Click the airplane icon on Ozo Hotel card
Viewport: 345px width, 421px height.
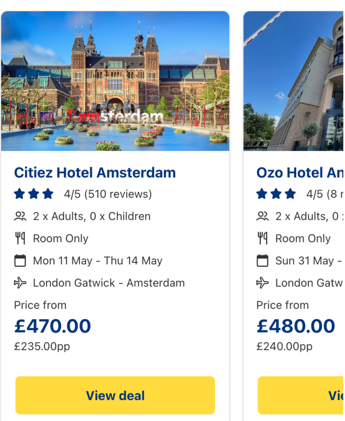pos(262,283)
